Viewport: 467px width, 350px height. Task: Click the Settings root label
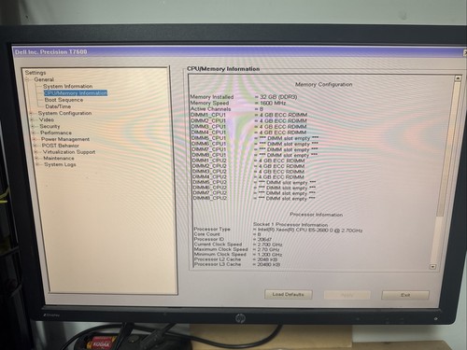tap(35, 73)
